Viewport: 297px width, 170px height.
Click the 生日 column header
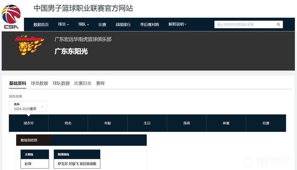click(x=147, y=123)
